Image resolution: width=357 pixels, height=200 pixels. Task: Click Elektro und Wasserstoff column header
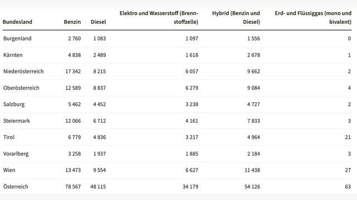pyautogui.click(x=159, y=17)
